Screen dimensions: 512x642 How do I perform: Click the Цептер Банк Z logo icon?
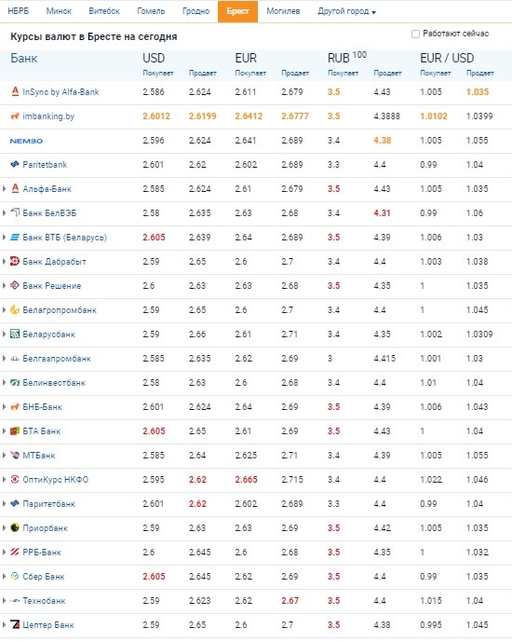point(15,624)
